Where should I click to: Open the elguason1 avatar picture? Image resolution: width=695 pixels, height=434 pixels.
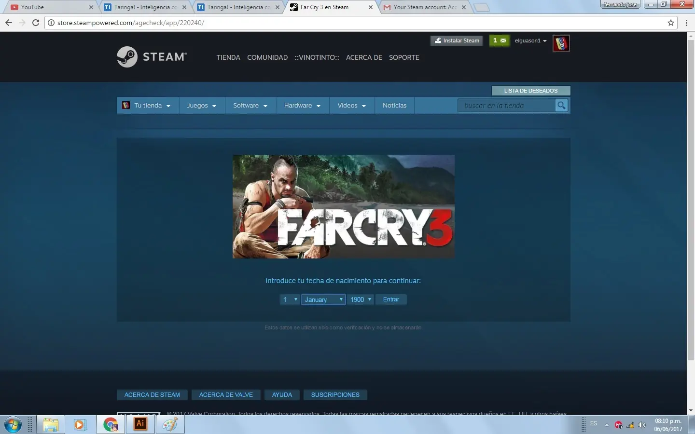tap(561, 43)
